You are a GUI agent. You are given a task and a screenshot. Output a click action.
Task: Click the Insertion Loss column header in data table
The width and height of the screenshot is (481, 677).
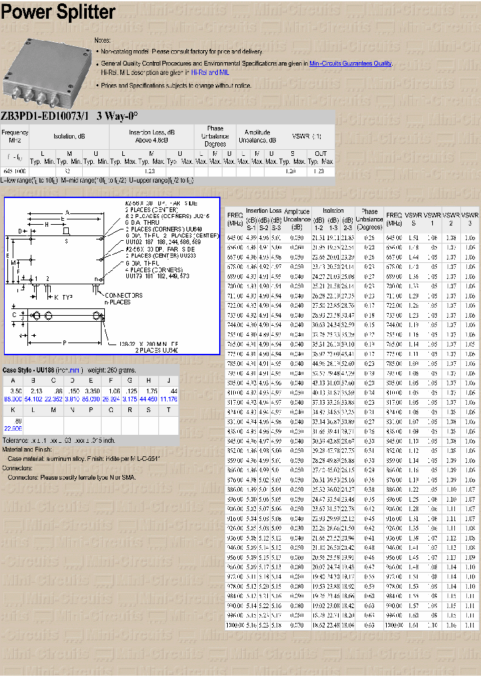pos(263,211)
